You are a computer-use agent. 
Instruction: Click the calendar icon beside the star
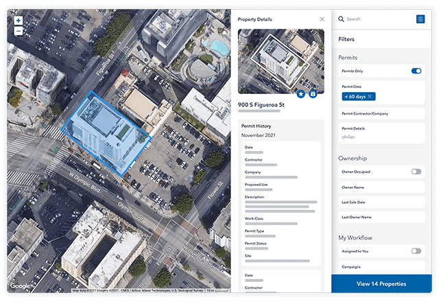point(313,93)
